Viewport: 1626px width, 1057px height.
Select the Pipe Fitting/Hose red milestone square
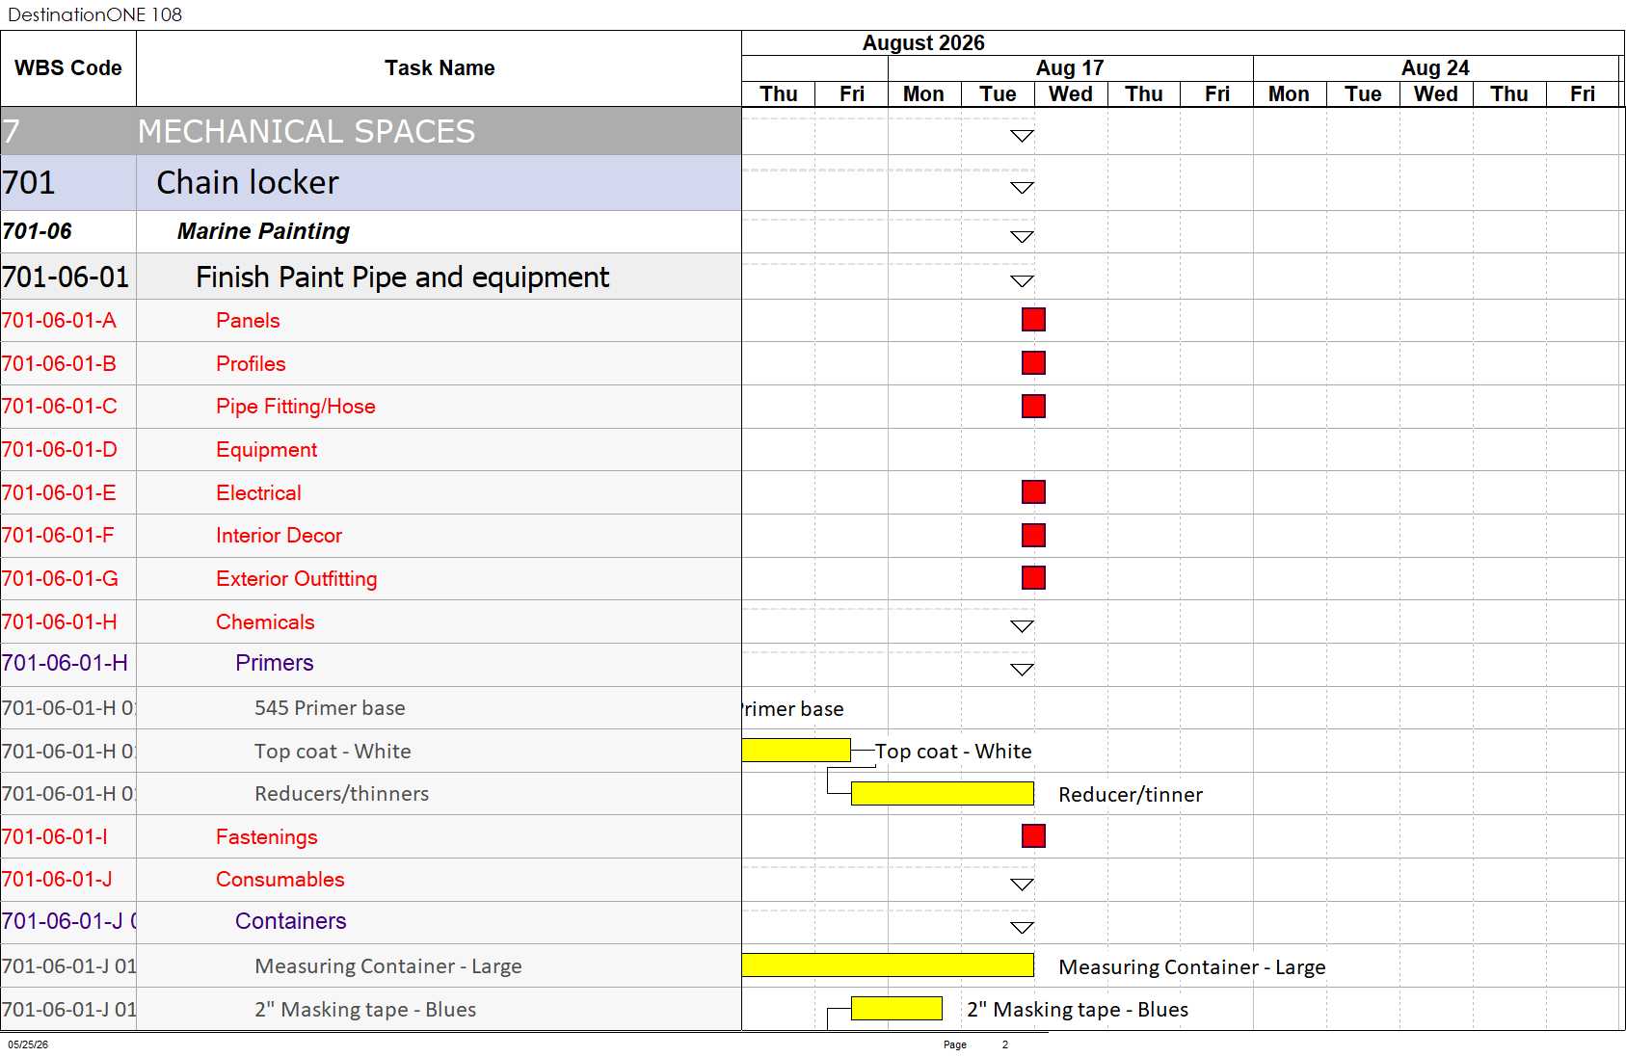click(x=1033, y=407)
